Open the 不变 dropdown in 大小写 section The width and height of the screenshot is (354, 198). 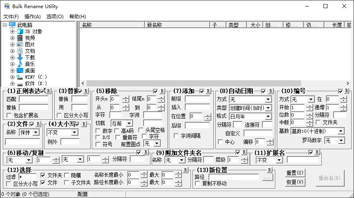point(75,132)
